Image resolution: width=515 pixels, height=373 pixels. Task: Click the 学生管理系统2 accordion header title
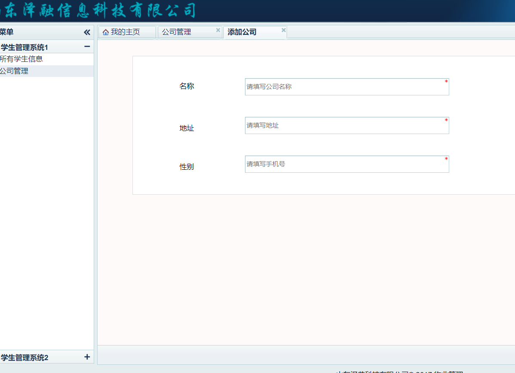coord(25,358)
